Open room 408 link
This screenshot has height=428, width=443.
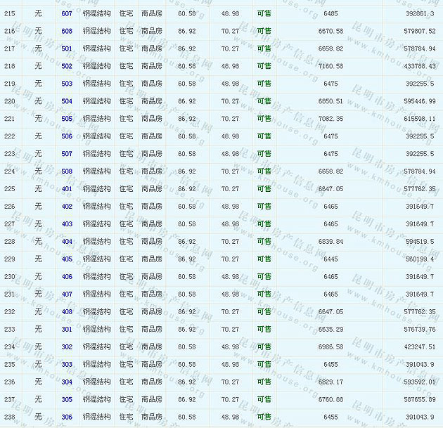coord(67,312)
